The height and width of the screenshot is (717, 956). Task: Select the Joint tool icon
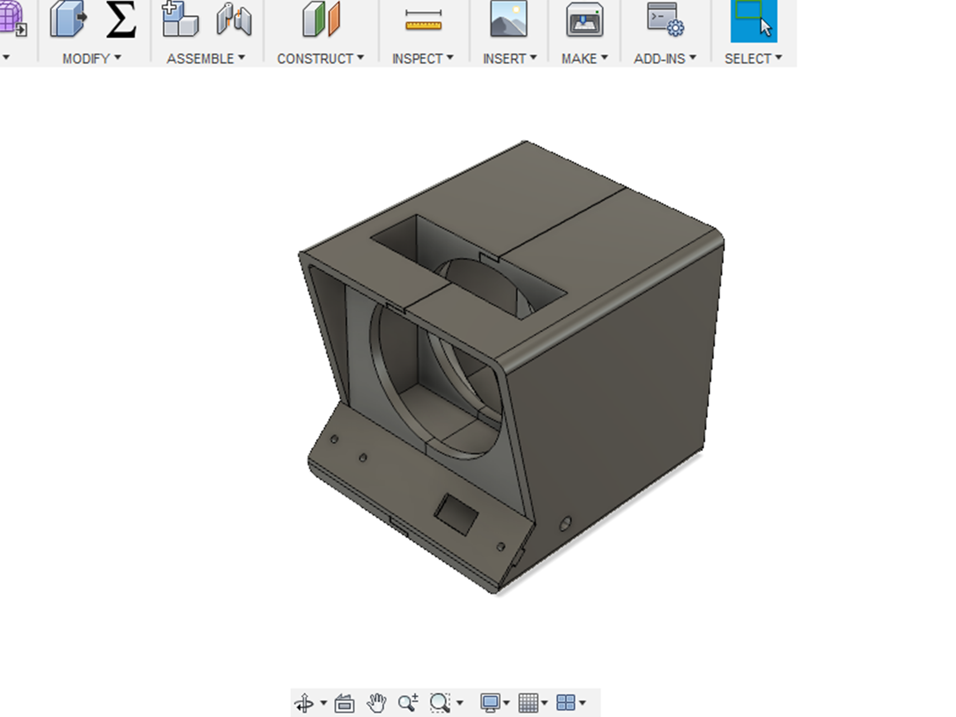coord(235,21)
